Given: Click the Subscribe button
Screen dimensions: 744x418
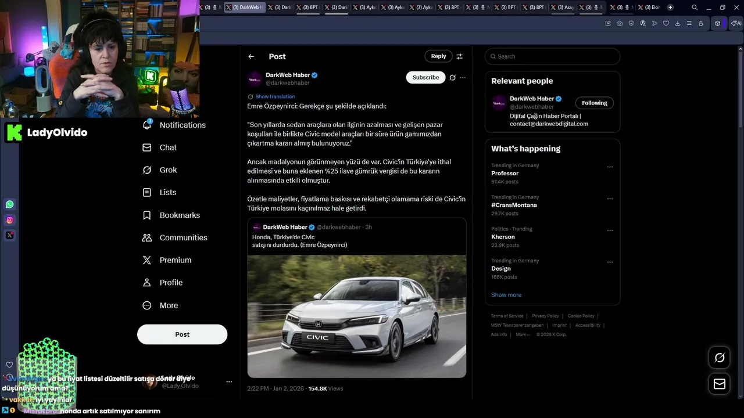Looking at the screenshot, I should [x=425, y=77].
